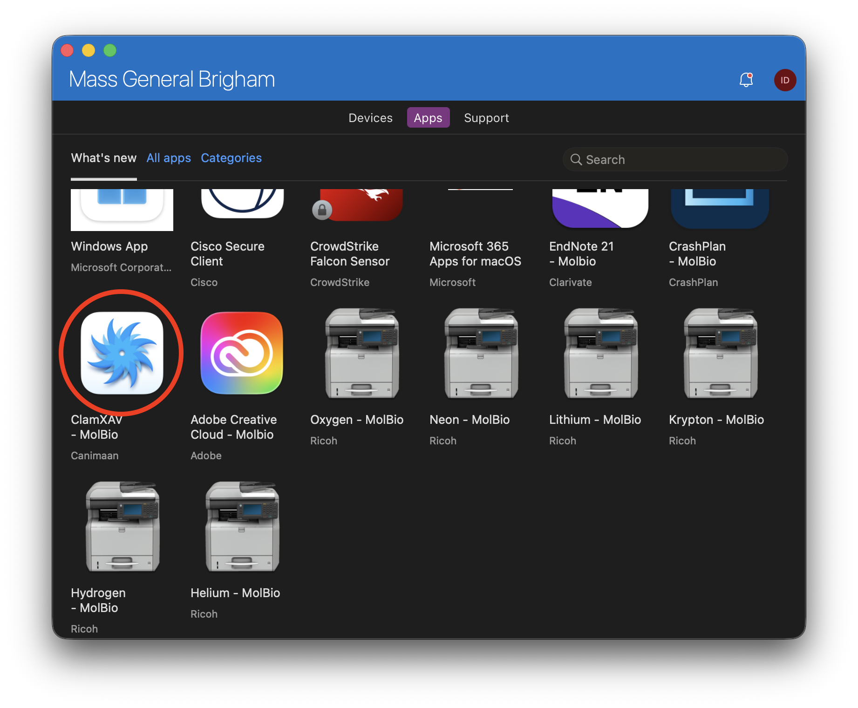858x708 pixels.
Task: Select the Oxygen printer icon
Action: coord(362,354)
